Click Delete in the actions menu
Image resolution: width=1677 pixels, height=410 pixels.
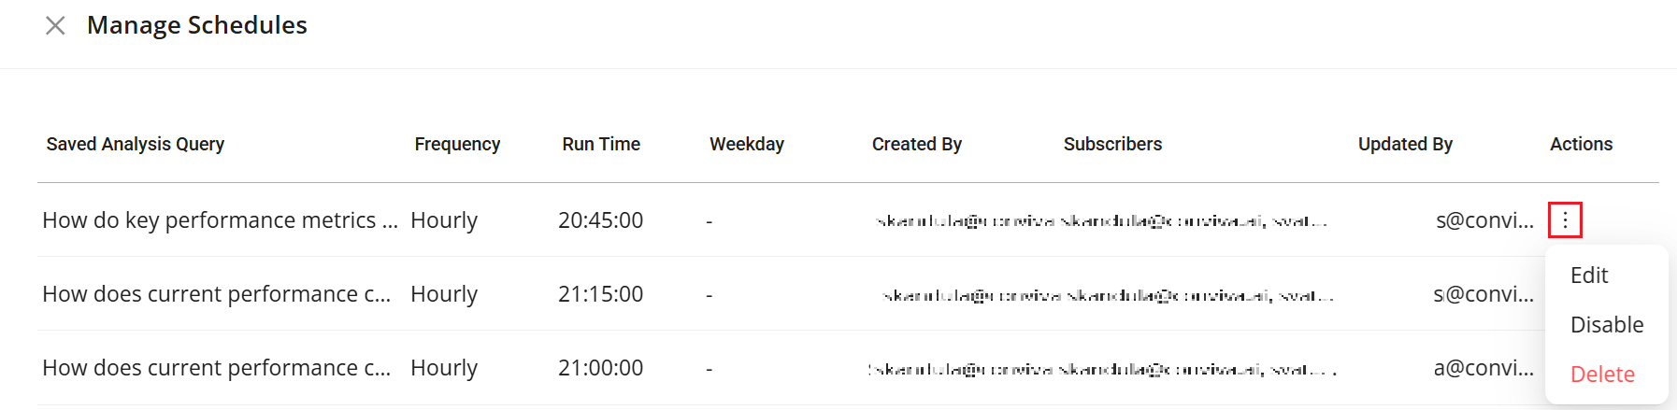click(x=1602, y=375)
